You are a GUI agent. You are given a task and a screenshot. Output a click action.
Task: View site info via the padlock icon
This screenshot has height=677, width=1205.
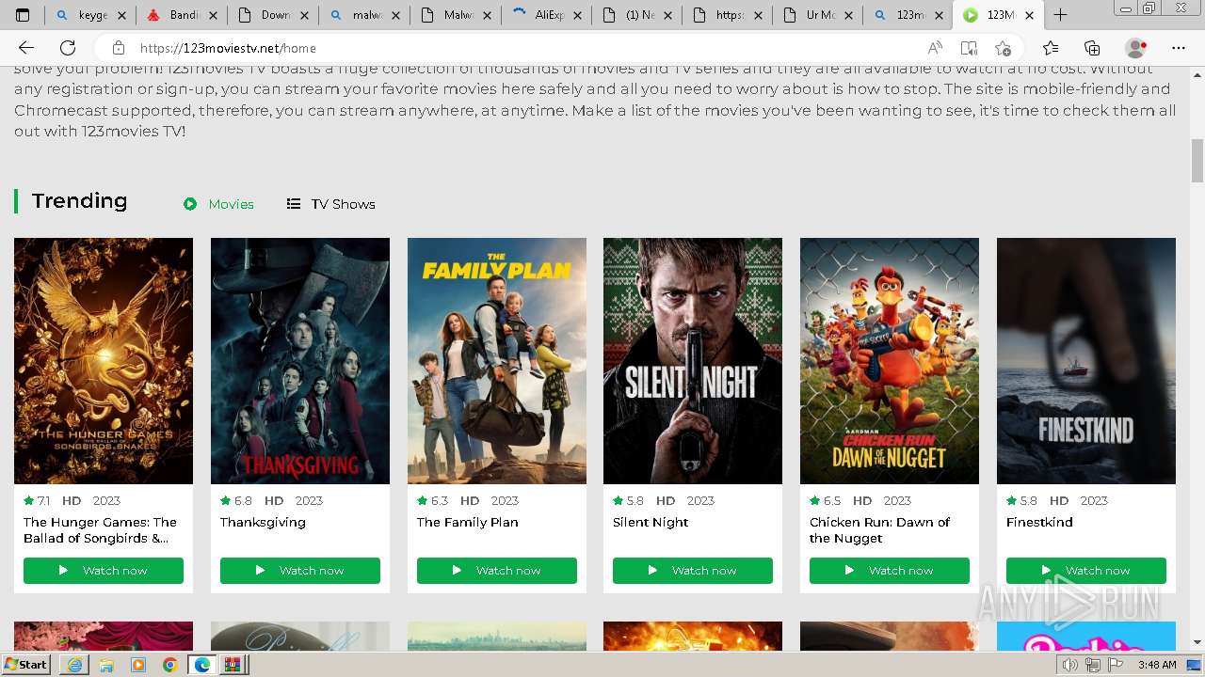coord(118,48)
